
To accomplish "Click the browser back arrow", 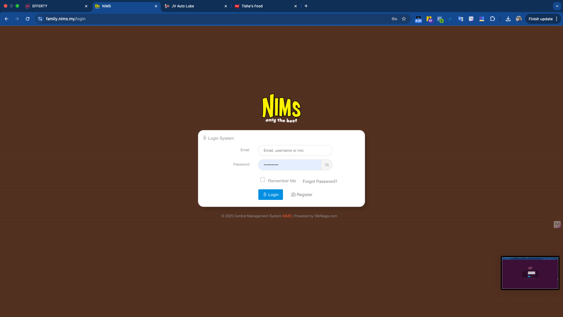I will 6,19.
